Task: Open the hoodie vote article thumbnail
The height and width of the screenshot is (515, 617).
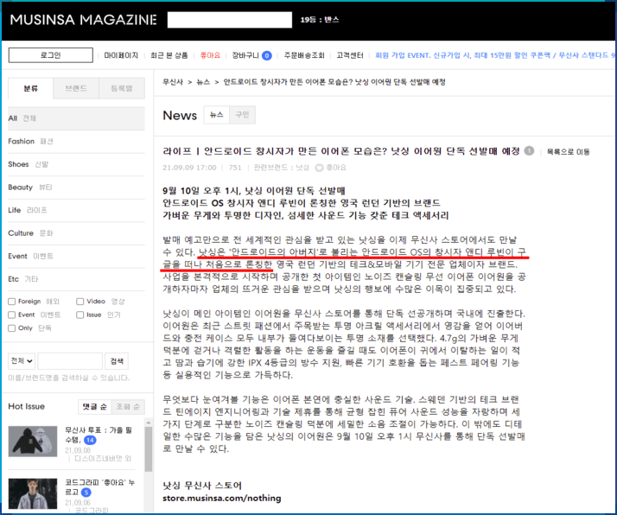Action: coord(33,442)
